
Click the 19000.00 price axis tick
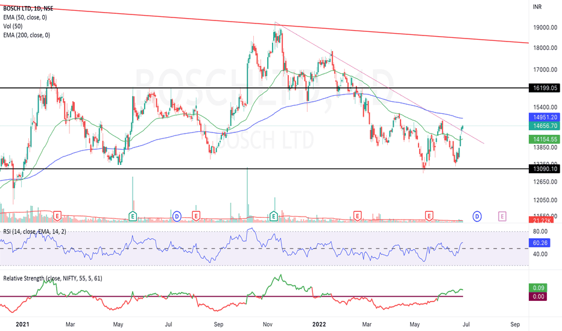[x=545, y=28]
